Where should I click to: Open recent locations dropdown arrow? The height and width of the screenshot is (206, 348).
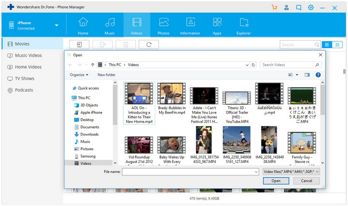(86, 65)
